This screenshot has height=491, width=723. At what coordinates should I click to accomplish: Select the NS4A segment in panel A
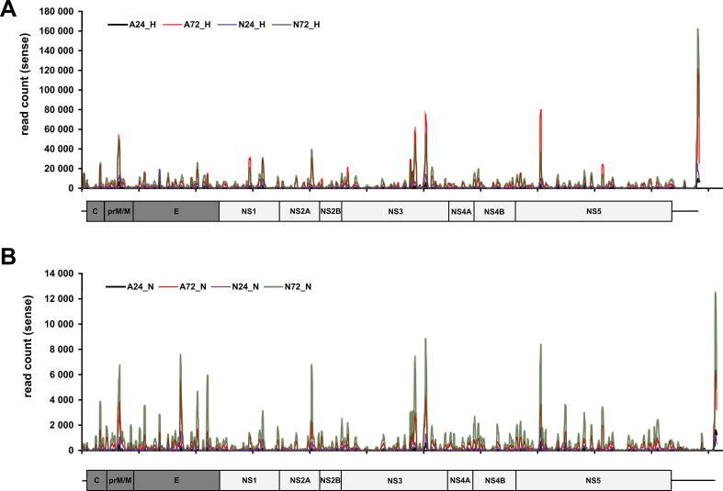click(x=460, y=211)
